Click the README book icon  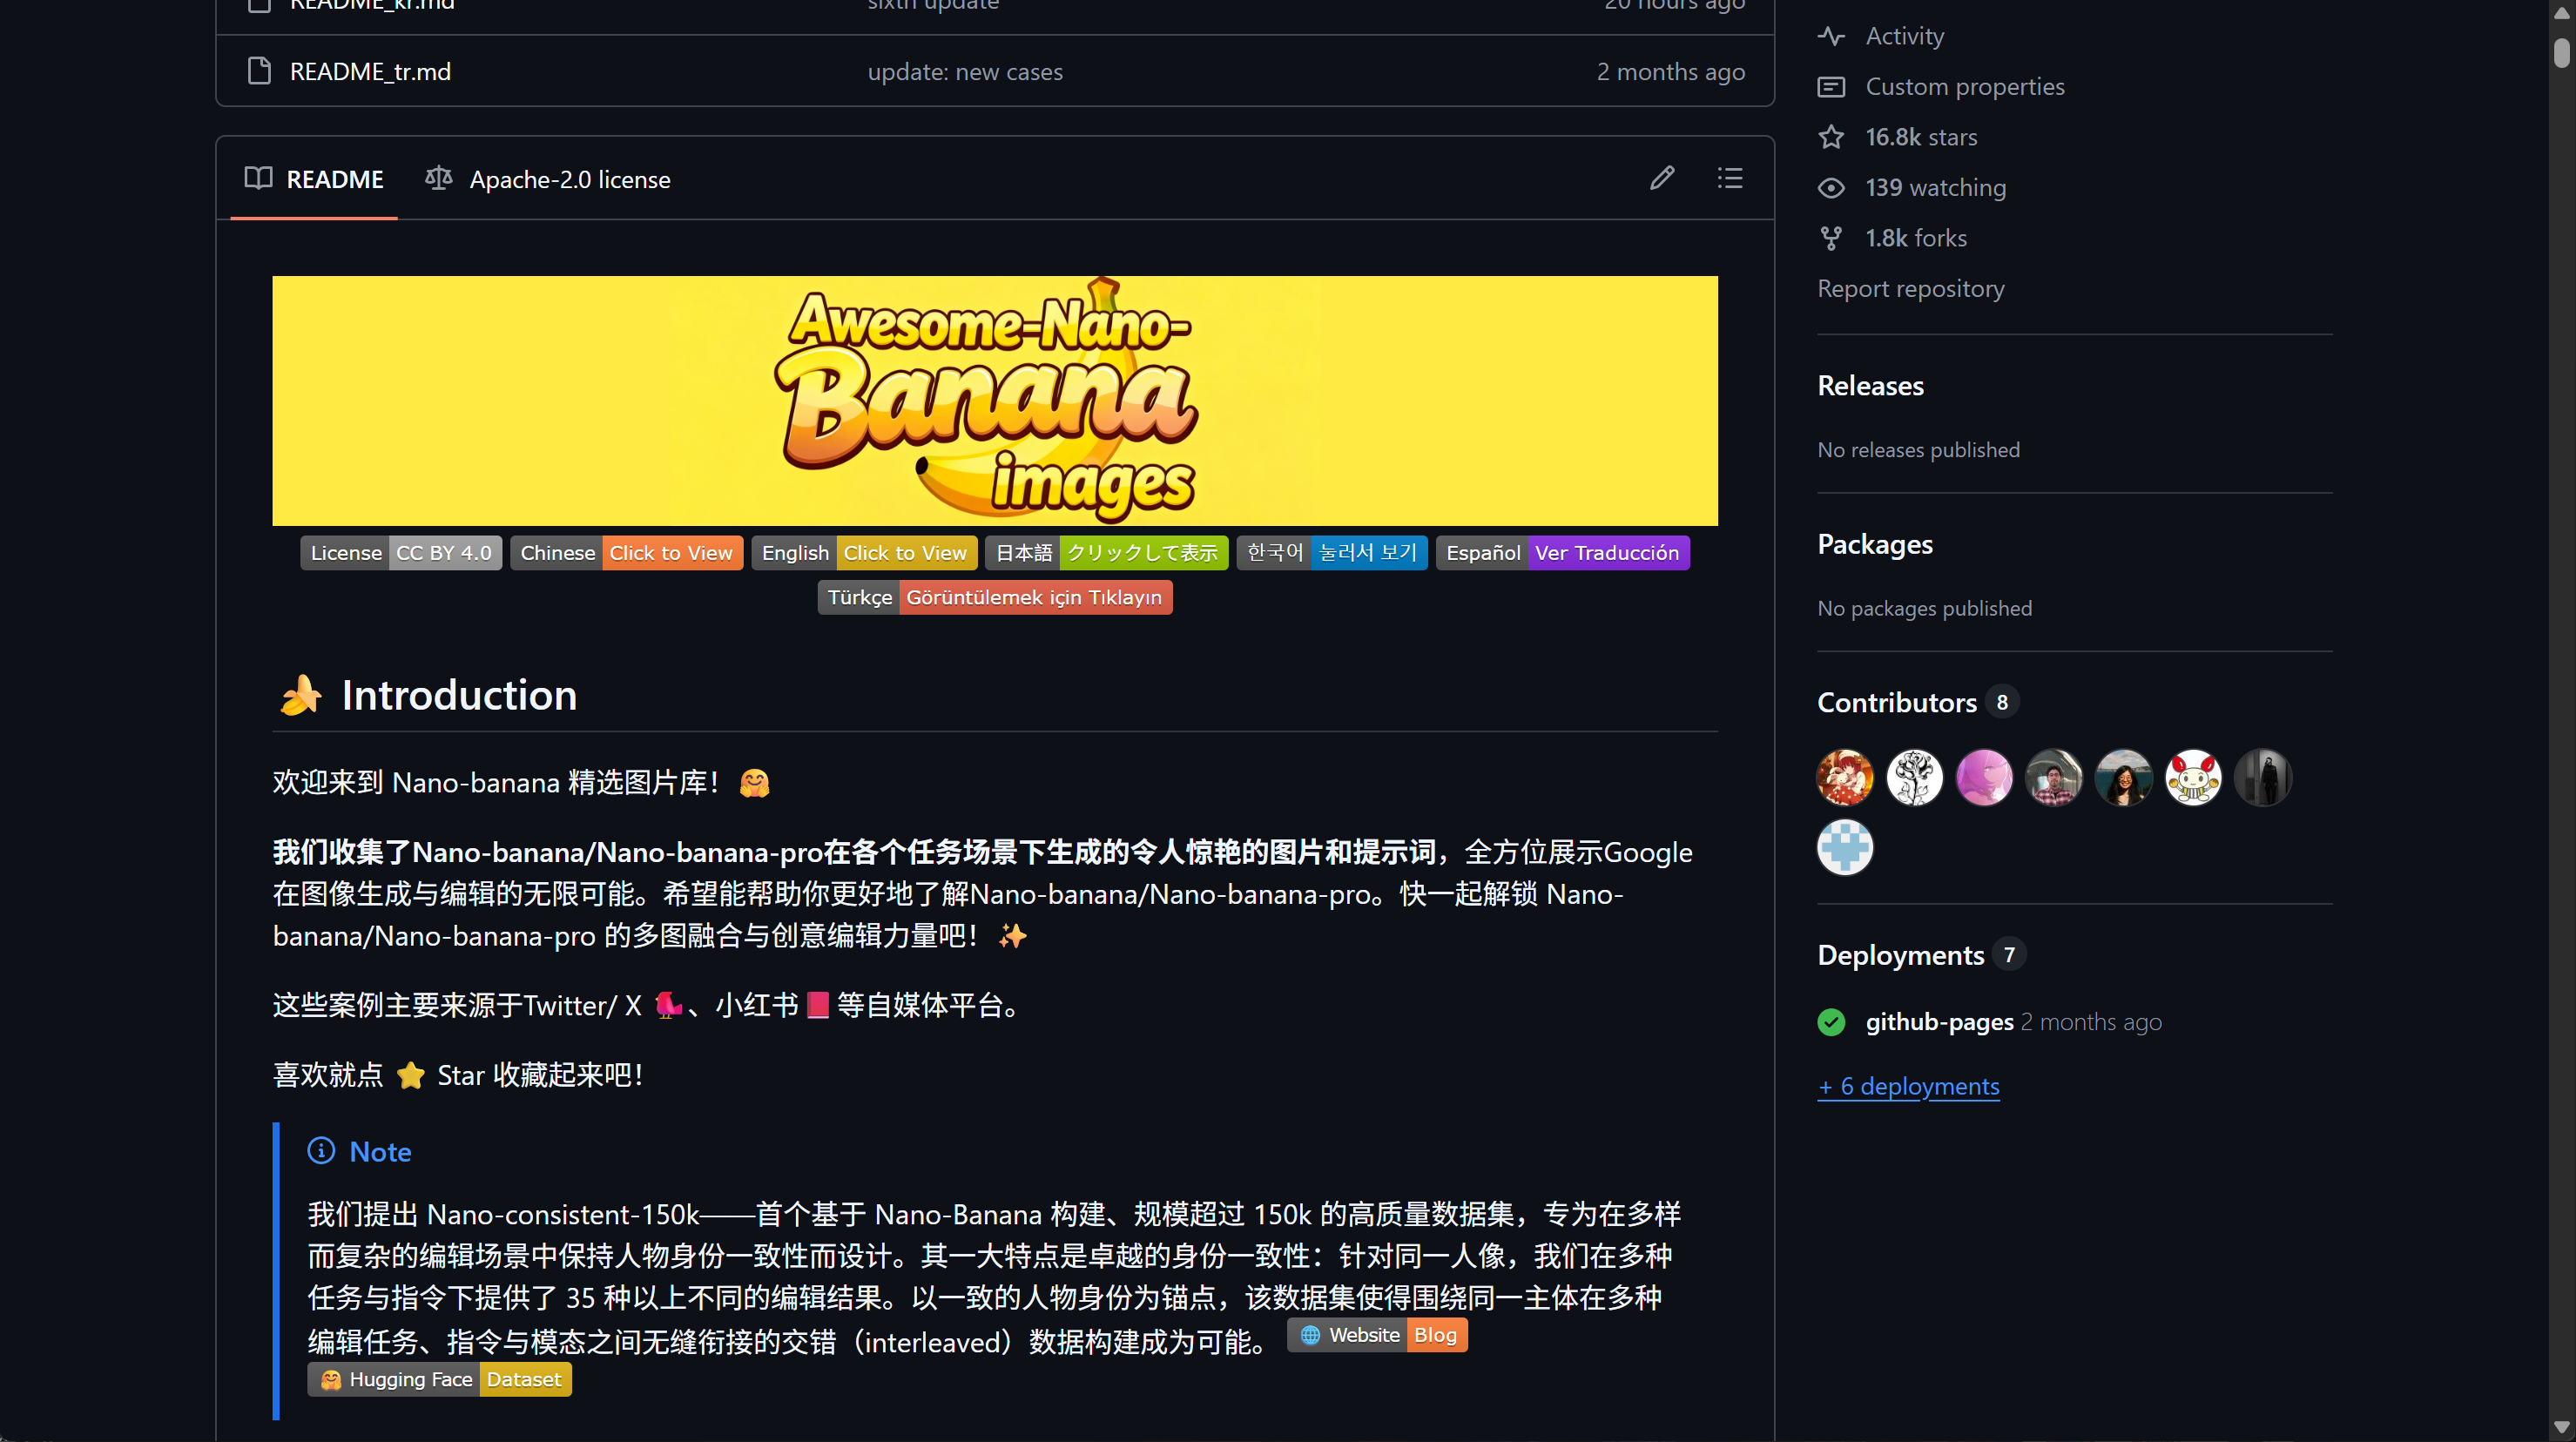click(x=258, y=179)
